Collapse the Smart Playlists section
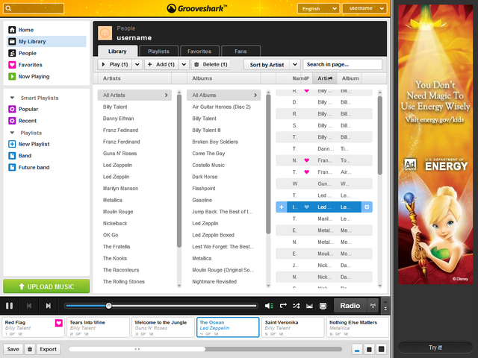Screen dimensions: 478x358 pyautogui.click(x=12, y=98)
